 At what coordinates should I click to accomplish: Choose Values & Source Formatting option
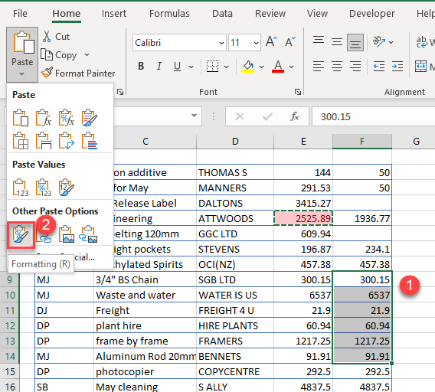pos(67,188)
